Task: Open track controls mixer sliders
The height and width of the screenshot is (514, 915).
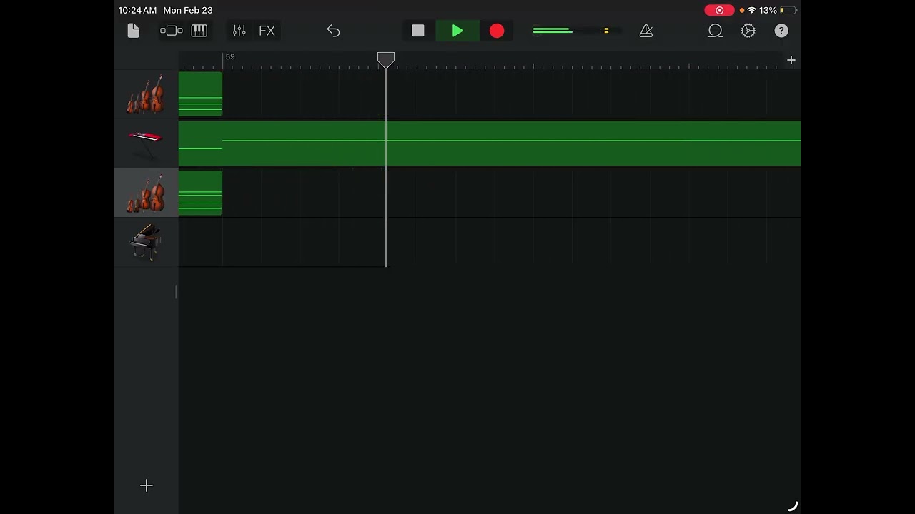Action: pos(239,31)
